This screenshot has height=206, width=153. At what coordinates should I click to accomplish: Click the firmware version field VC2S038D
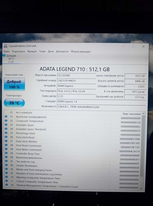click(77, 75)
